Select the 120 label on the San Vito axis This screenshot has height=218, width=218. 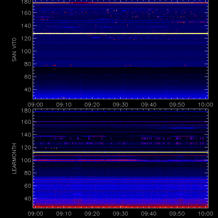(26, 38)
